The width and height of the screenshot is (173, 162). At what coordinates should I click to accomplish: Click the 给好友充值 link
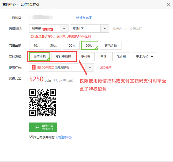84,18
